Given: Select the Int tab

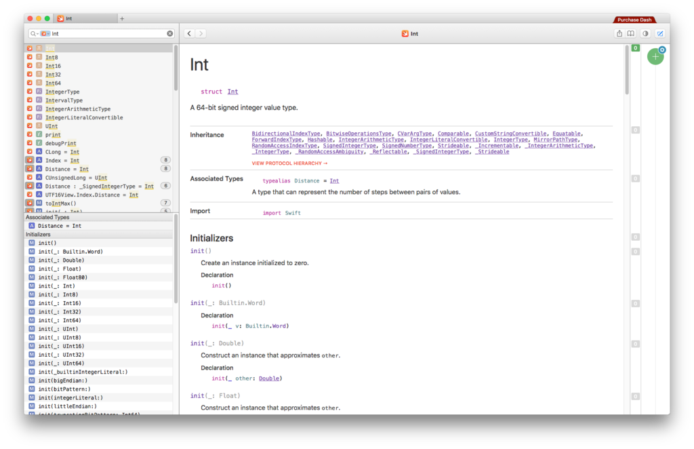Looking at the screenshot, I should [x=85, y=18].
